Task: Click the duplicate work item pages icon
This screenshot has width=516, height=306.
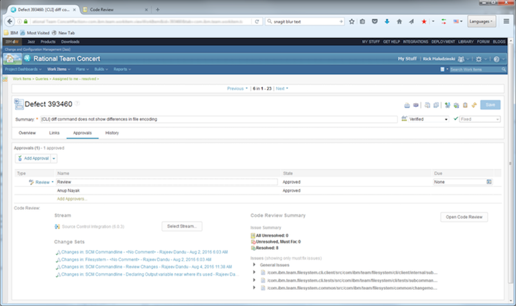Action: (436, 105)
